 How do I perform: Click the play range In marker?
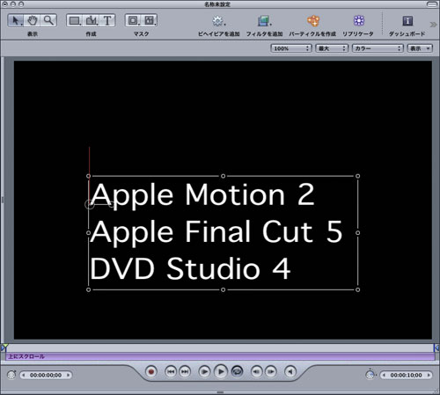coord(4,347)
